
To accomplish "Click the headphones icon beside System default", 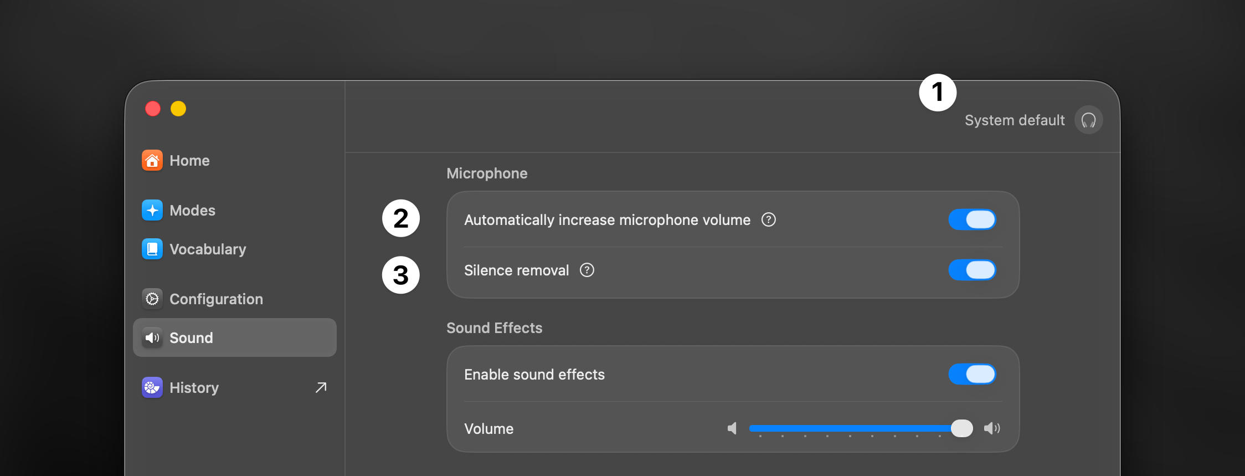I will (1089, 120).
